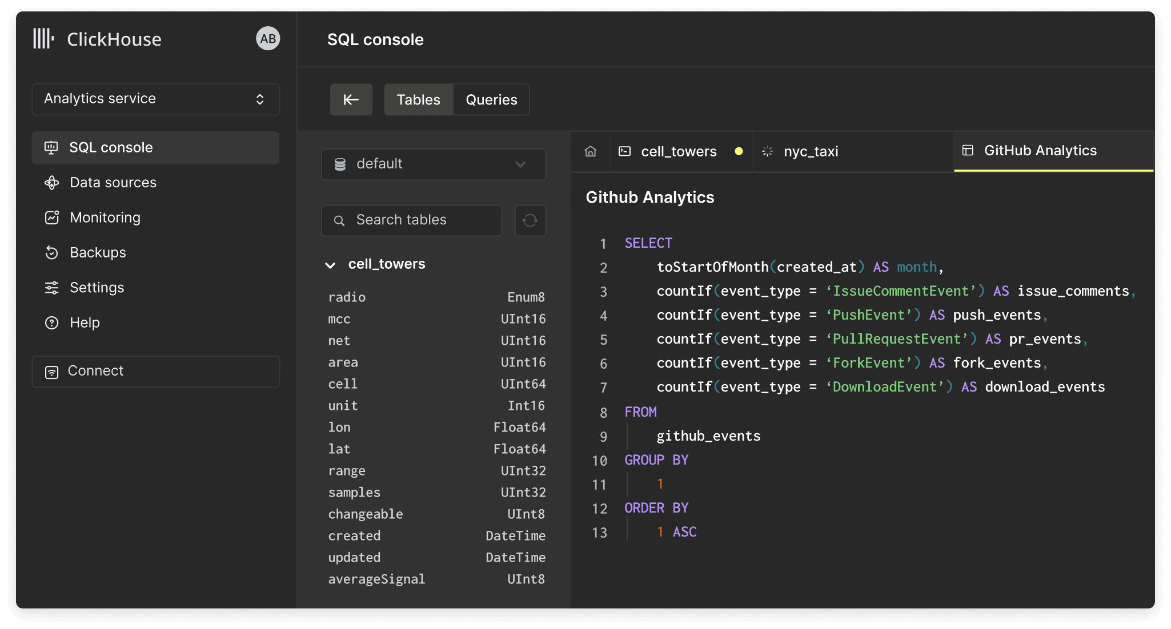Click the Help question mark icon
1171x629 pixels.
coord(51,323)
